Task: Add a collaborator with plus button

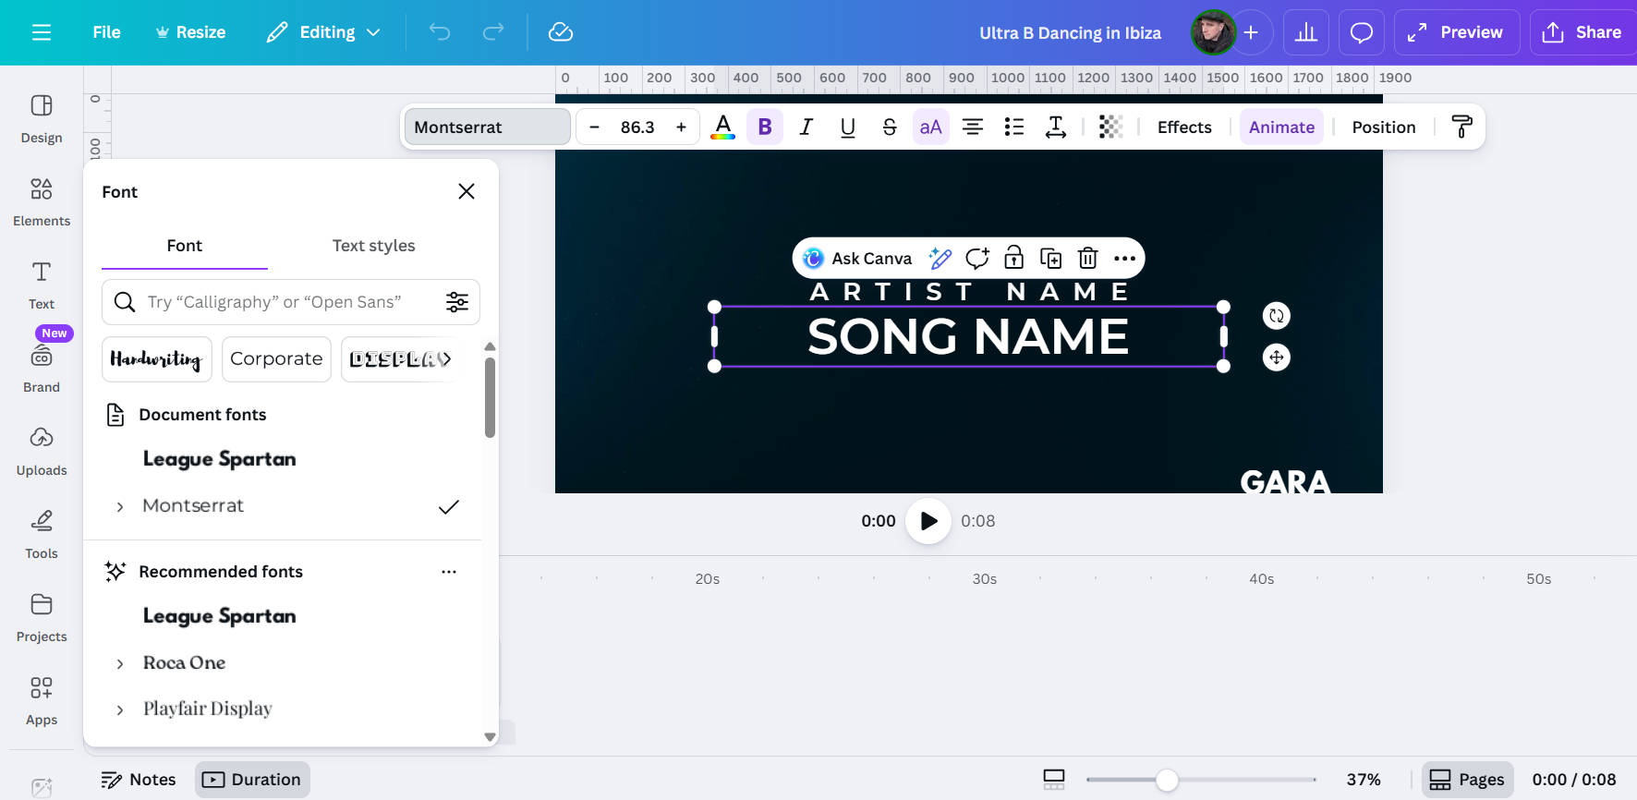Action: pyautogui.click(x=1251, y=32)
